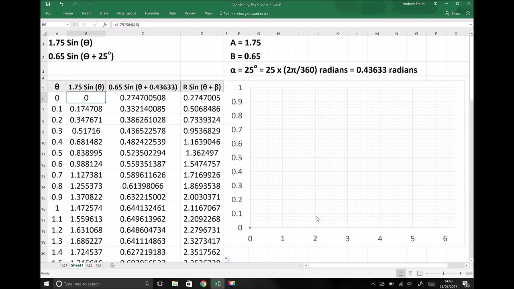
Task: Select row 5 header
Action: (x=43, y=88)
